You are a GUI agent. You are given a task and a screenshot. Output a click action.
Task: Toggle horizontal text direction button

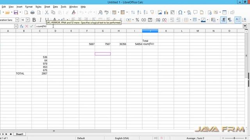coord(237,20)
